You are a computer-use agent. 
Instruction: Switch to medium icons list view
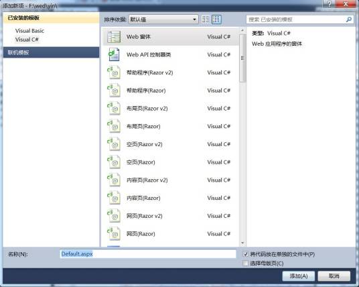216,19
